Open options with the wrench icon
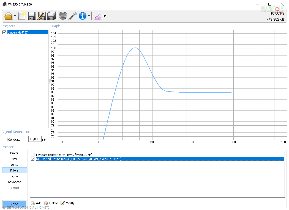Viewport: 289px width, 210px height. tap(73, 16)
